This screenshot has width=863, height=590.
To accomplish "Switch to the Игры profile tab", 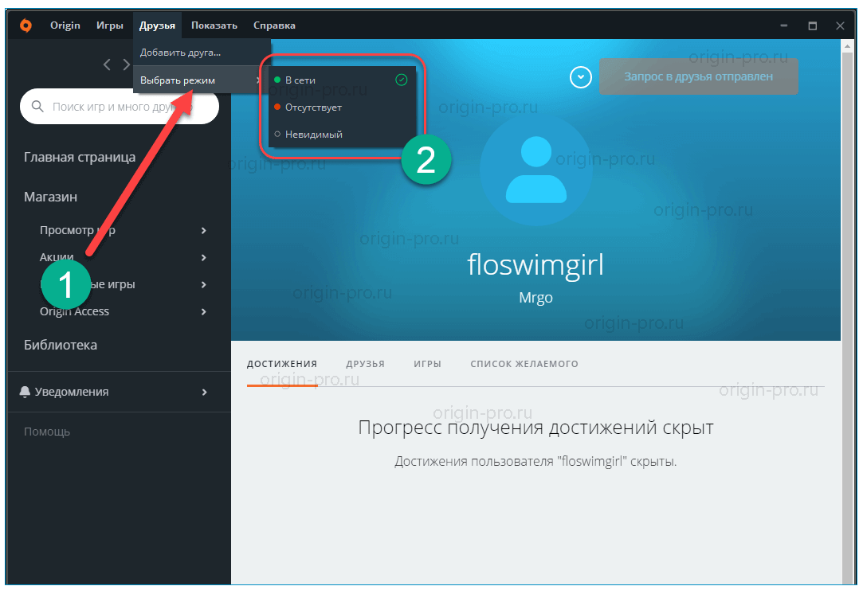I will pos(427,364).
